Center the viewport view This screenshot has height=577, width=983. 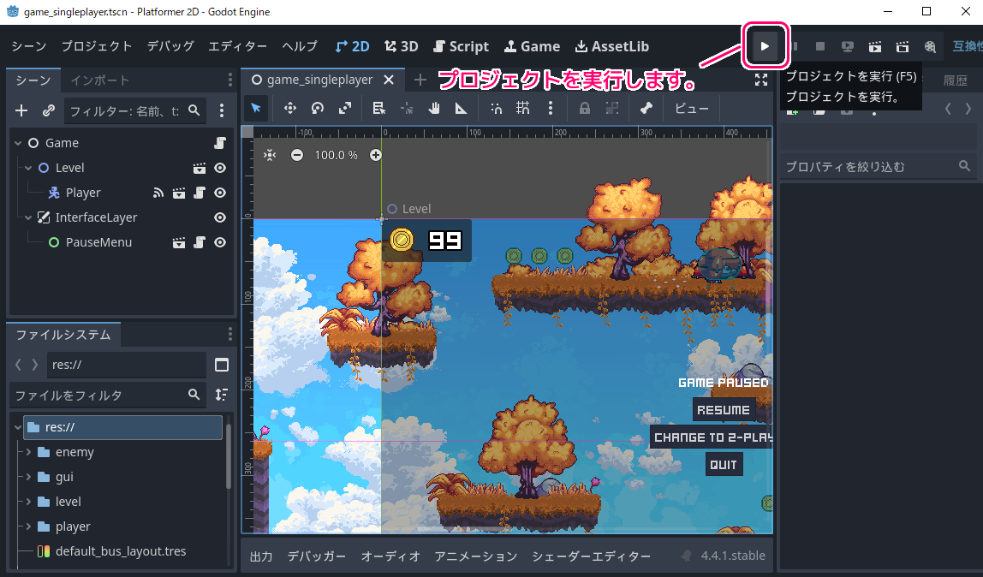(270, 155)
